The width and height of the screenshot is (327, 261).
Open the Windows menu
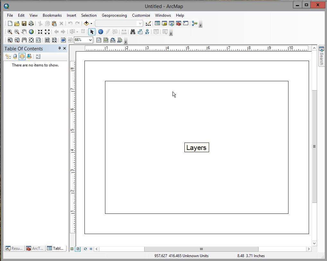[x=163, y=15]
